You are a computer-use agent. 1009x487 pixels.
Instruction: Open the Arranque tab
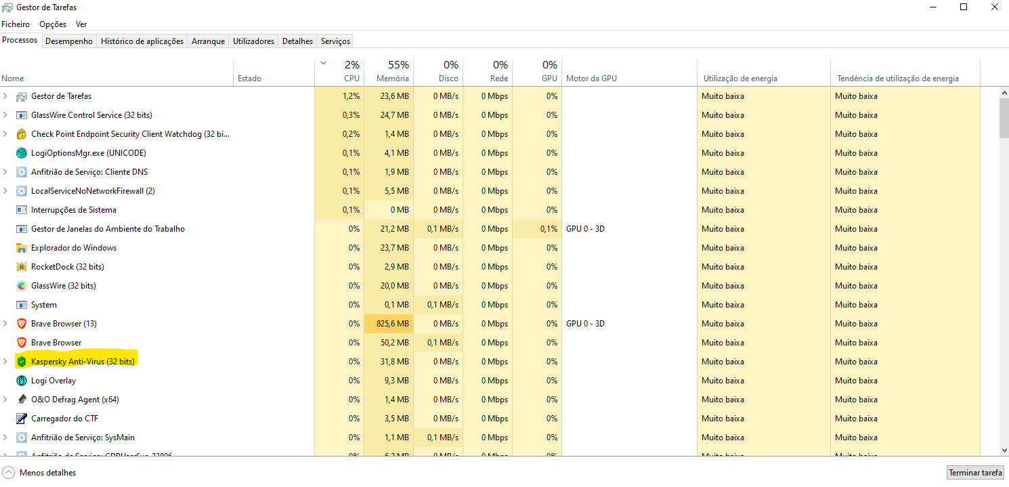(208, 41)
